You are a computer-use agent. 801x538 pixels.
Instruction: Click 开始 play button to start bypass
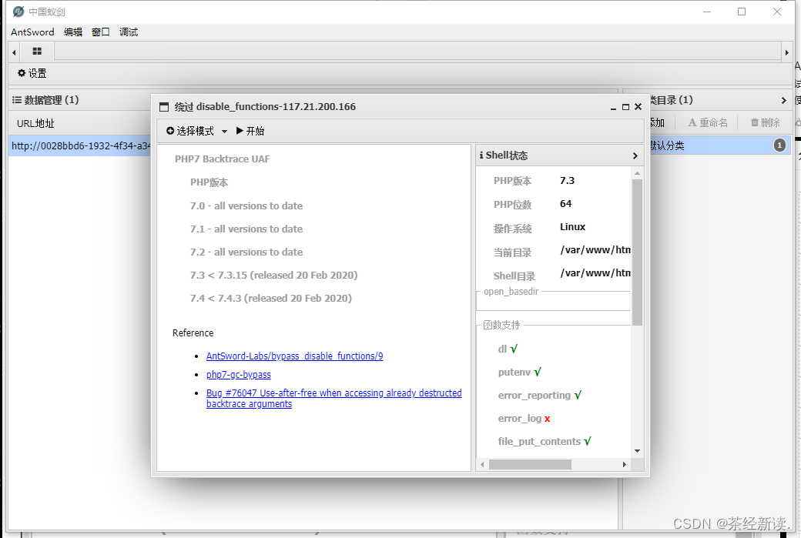pyautogui.click(x=250, y=131)
